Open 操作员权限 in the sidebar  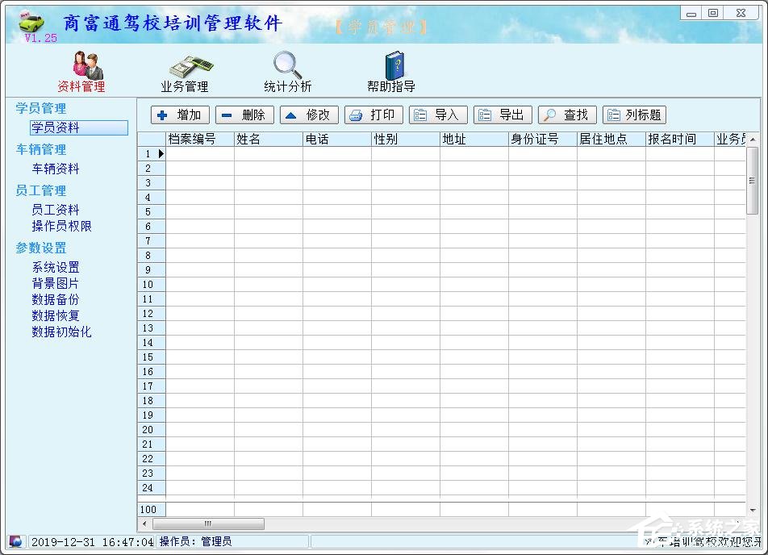point(61,227)
